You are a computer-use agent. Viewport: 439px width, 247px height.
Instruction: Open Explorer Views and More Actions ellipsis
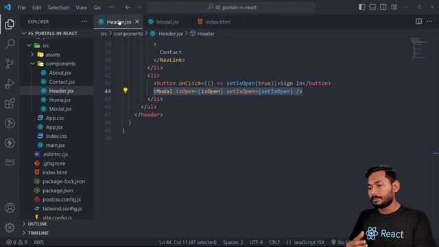point(84,21)
